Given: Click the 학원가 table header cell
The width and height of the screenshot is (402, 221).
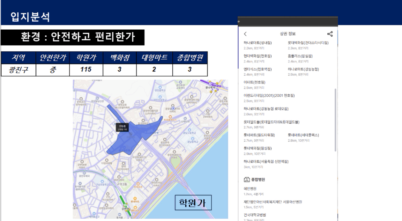Looking at the screenshot, I should pos(86,57).
